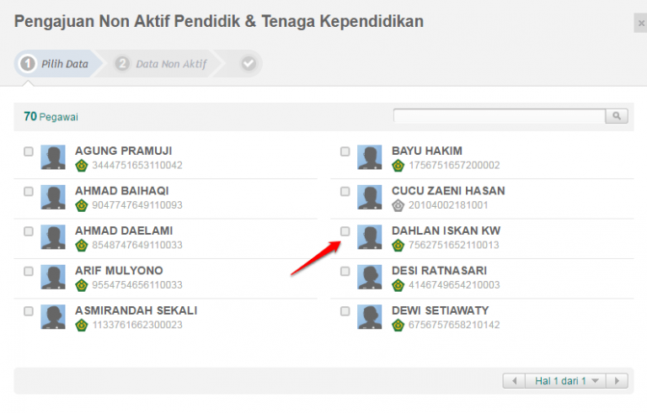Screen dimensions: 647x413
Task: Go to next page arrow
Action: pyautogui.click(x=617, y=381)
